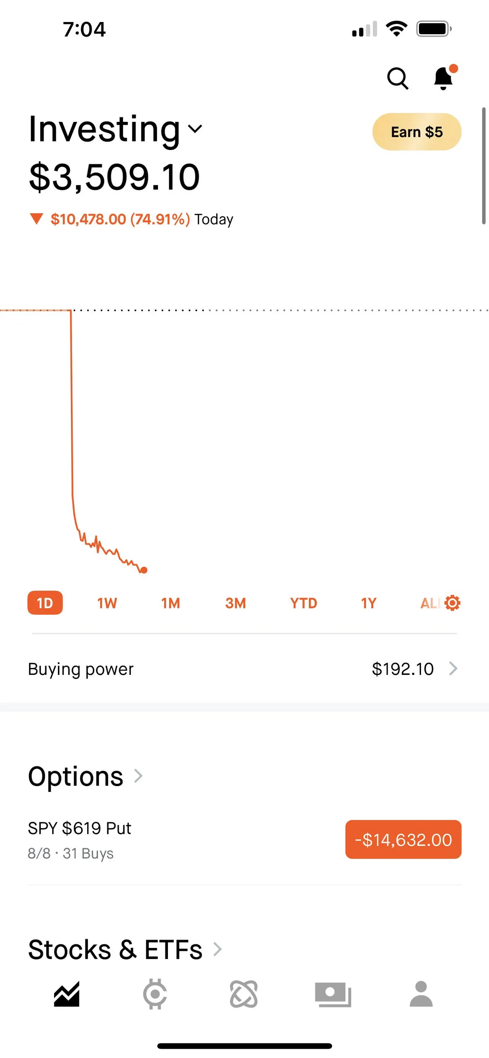This screenshot has width=489, height=1058.
Task: Select the 1D chart range
Action: click(45, 603)
